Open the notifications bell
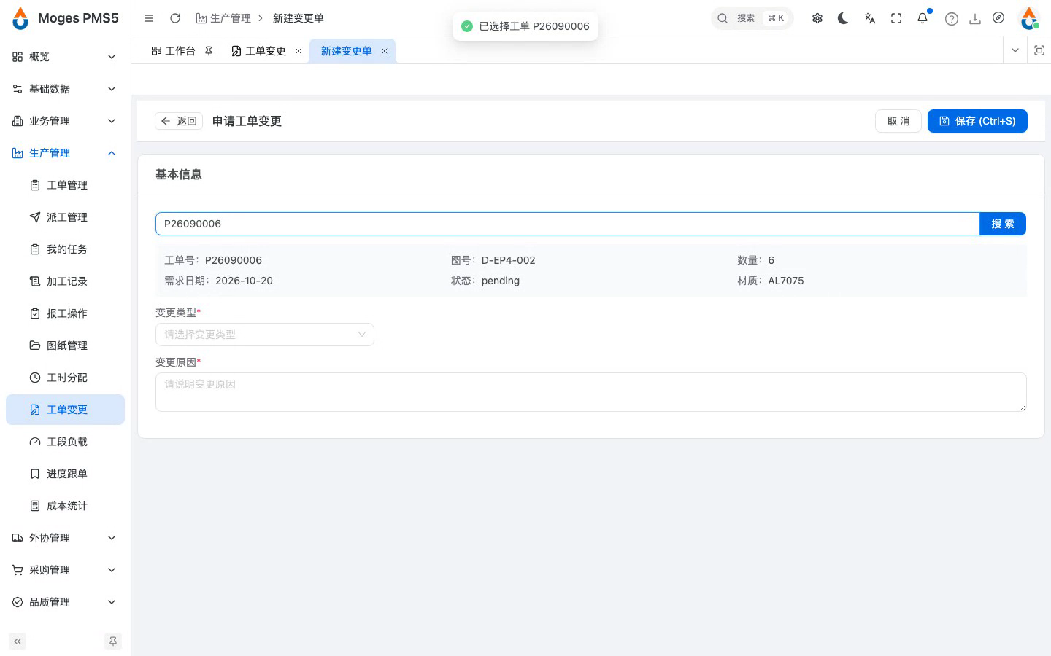 [923, 18]
